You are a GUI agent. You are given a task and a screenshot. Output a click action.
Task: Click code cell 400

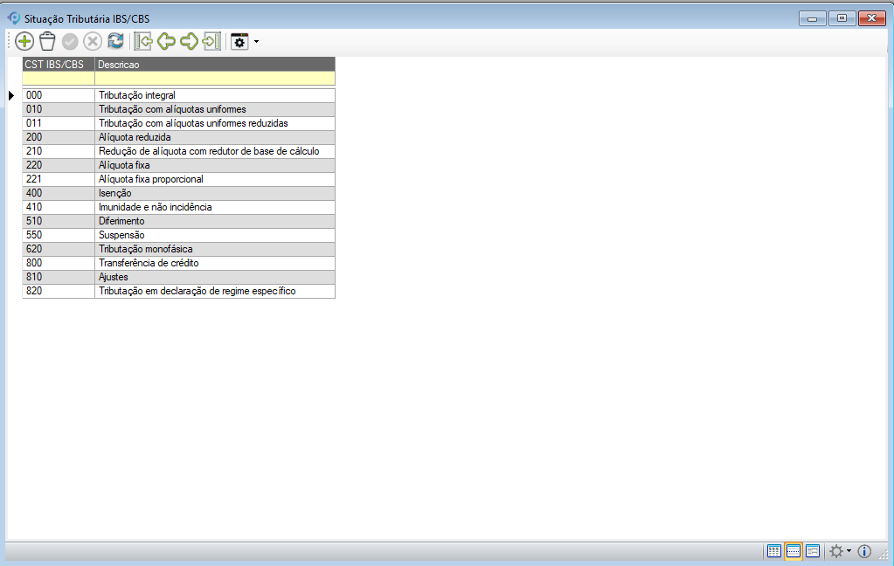pyautogui.click(x=59, y=193)
